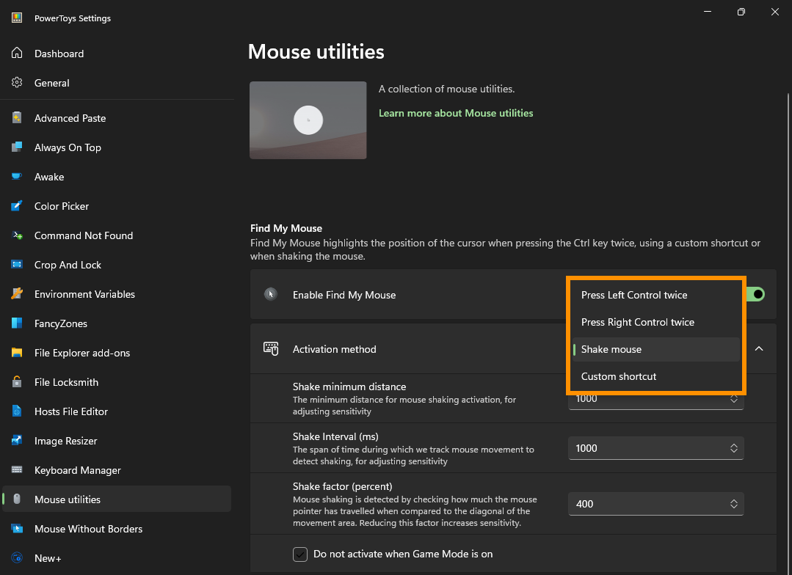
Task: Click the PowerToys app logo icon
Action: click(x=17, y=18)
